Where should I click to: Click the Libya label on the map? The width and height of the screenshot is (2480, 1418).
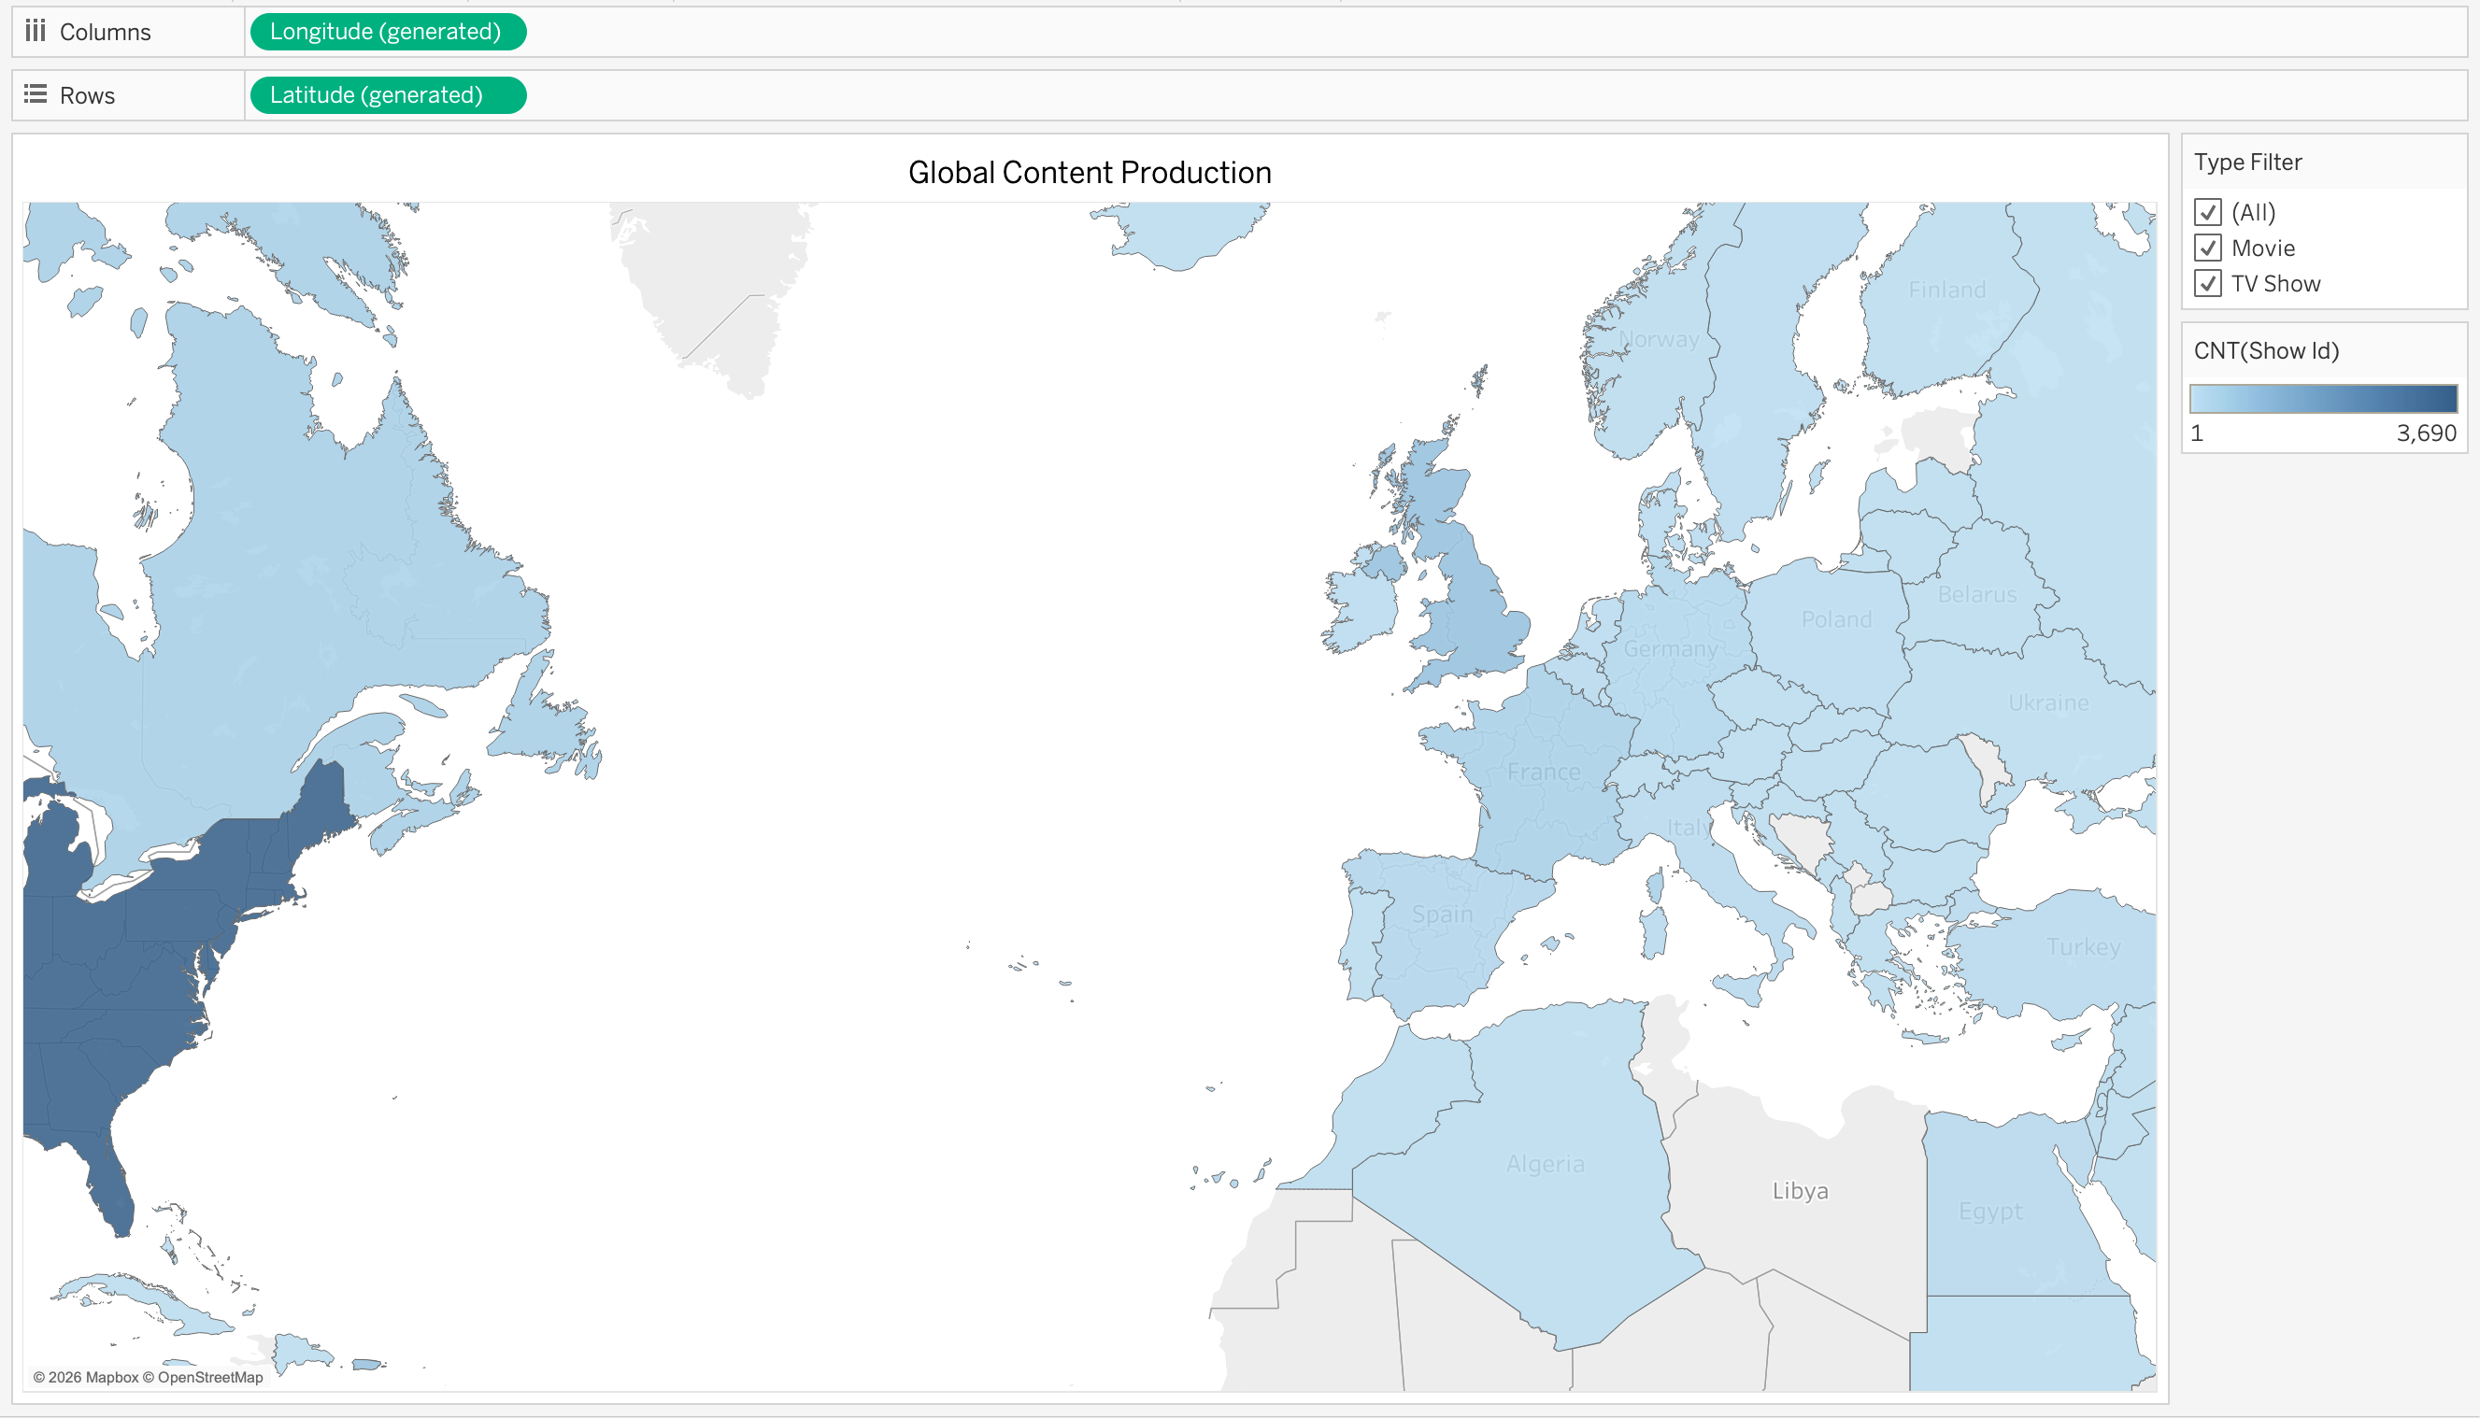tap(1800, 1190)
